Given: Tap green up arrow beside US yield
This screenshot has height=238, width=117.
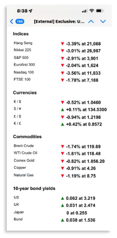Looking at the screenshot, I should pos(62,198).
